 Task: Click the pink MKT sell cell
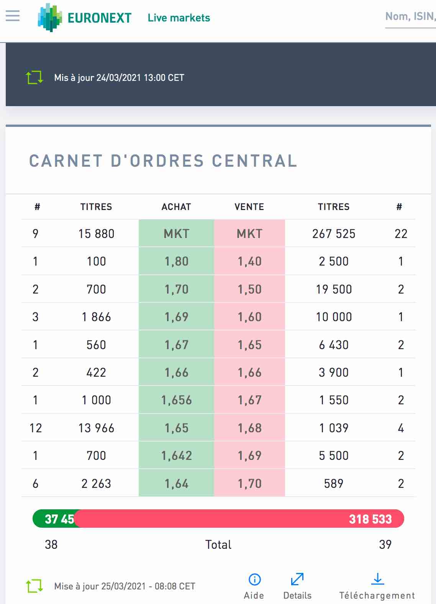pos(249,233)
